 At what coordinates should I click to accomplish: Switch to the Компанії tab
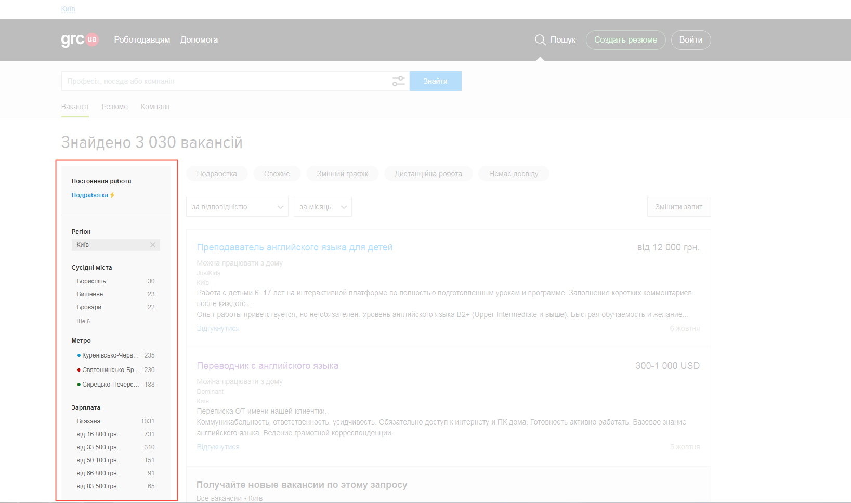[x=155, y=107]
